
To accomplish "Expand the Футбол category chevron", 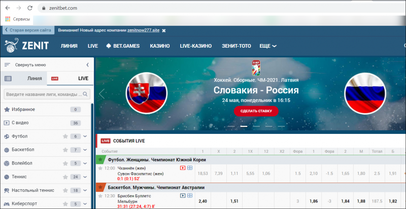I will (x=85, y=136).
